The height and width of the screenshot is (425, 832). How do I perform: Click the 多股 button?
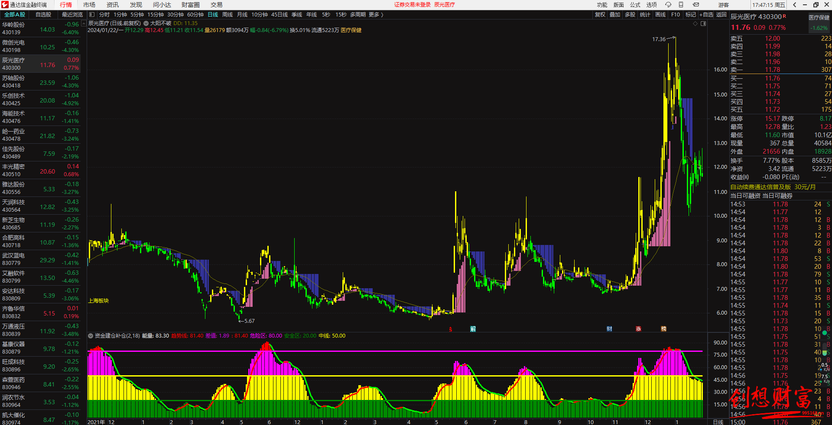(630, 15)
